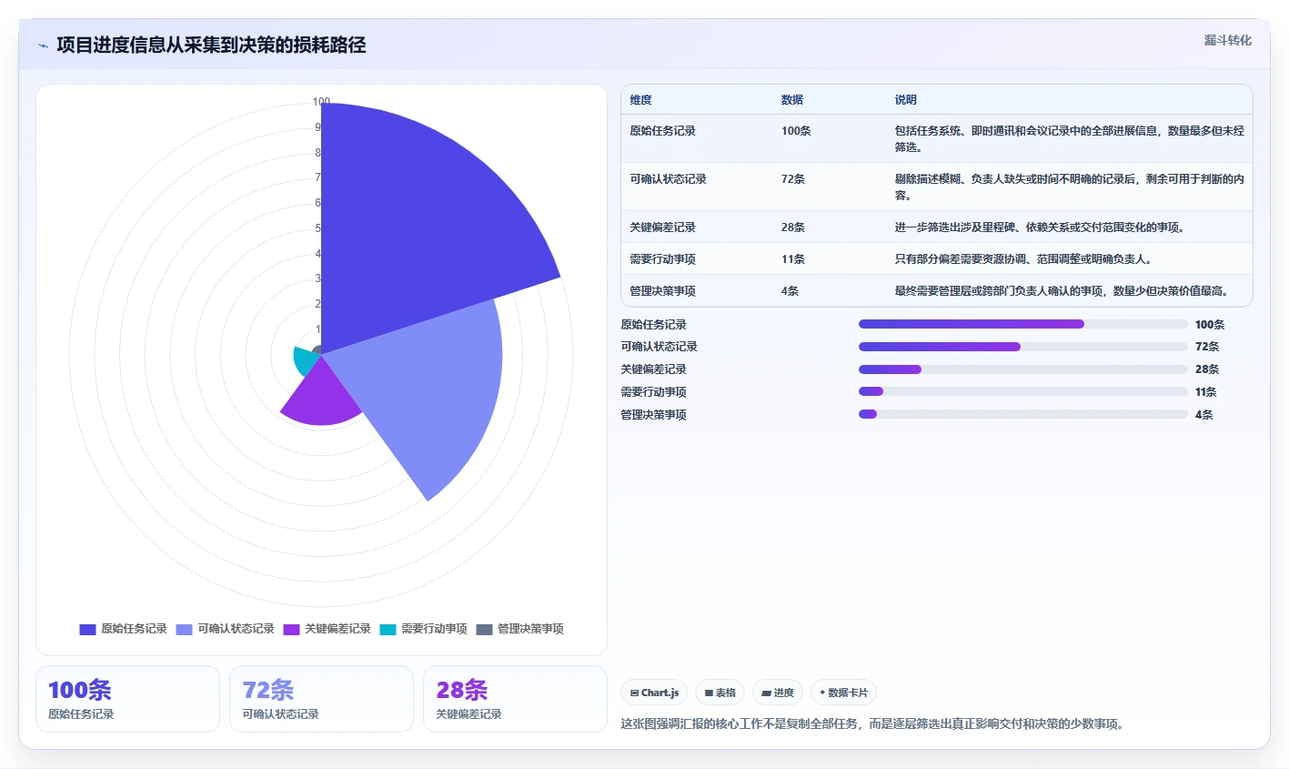Select the 关键偏差记录 table row label
Screen dimensions: 1289x769
click(x=662, y=228)
